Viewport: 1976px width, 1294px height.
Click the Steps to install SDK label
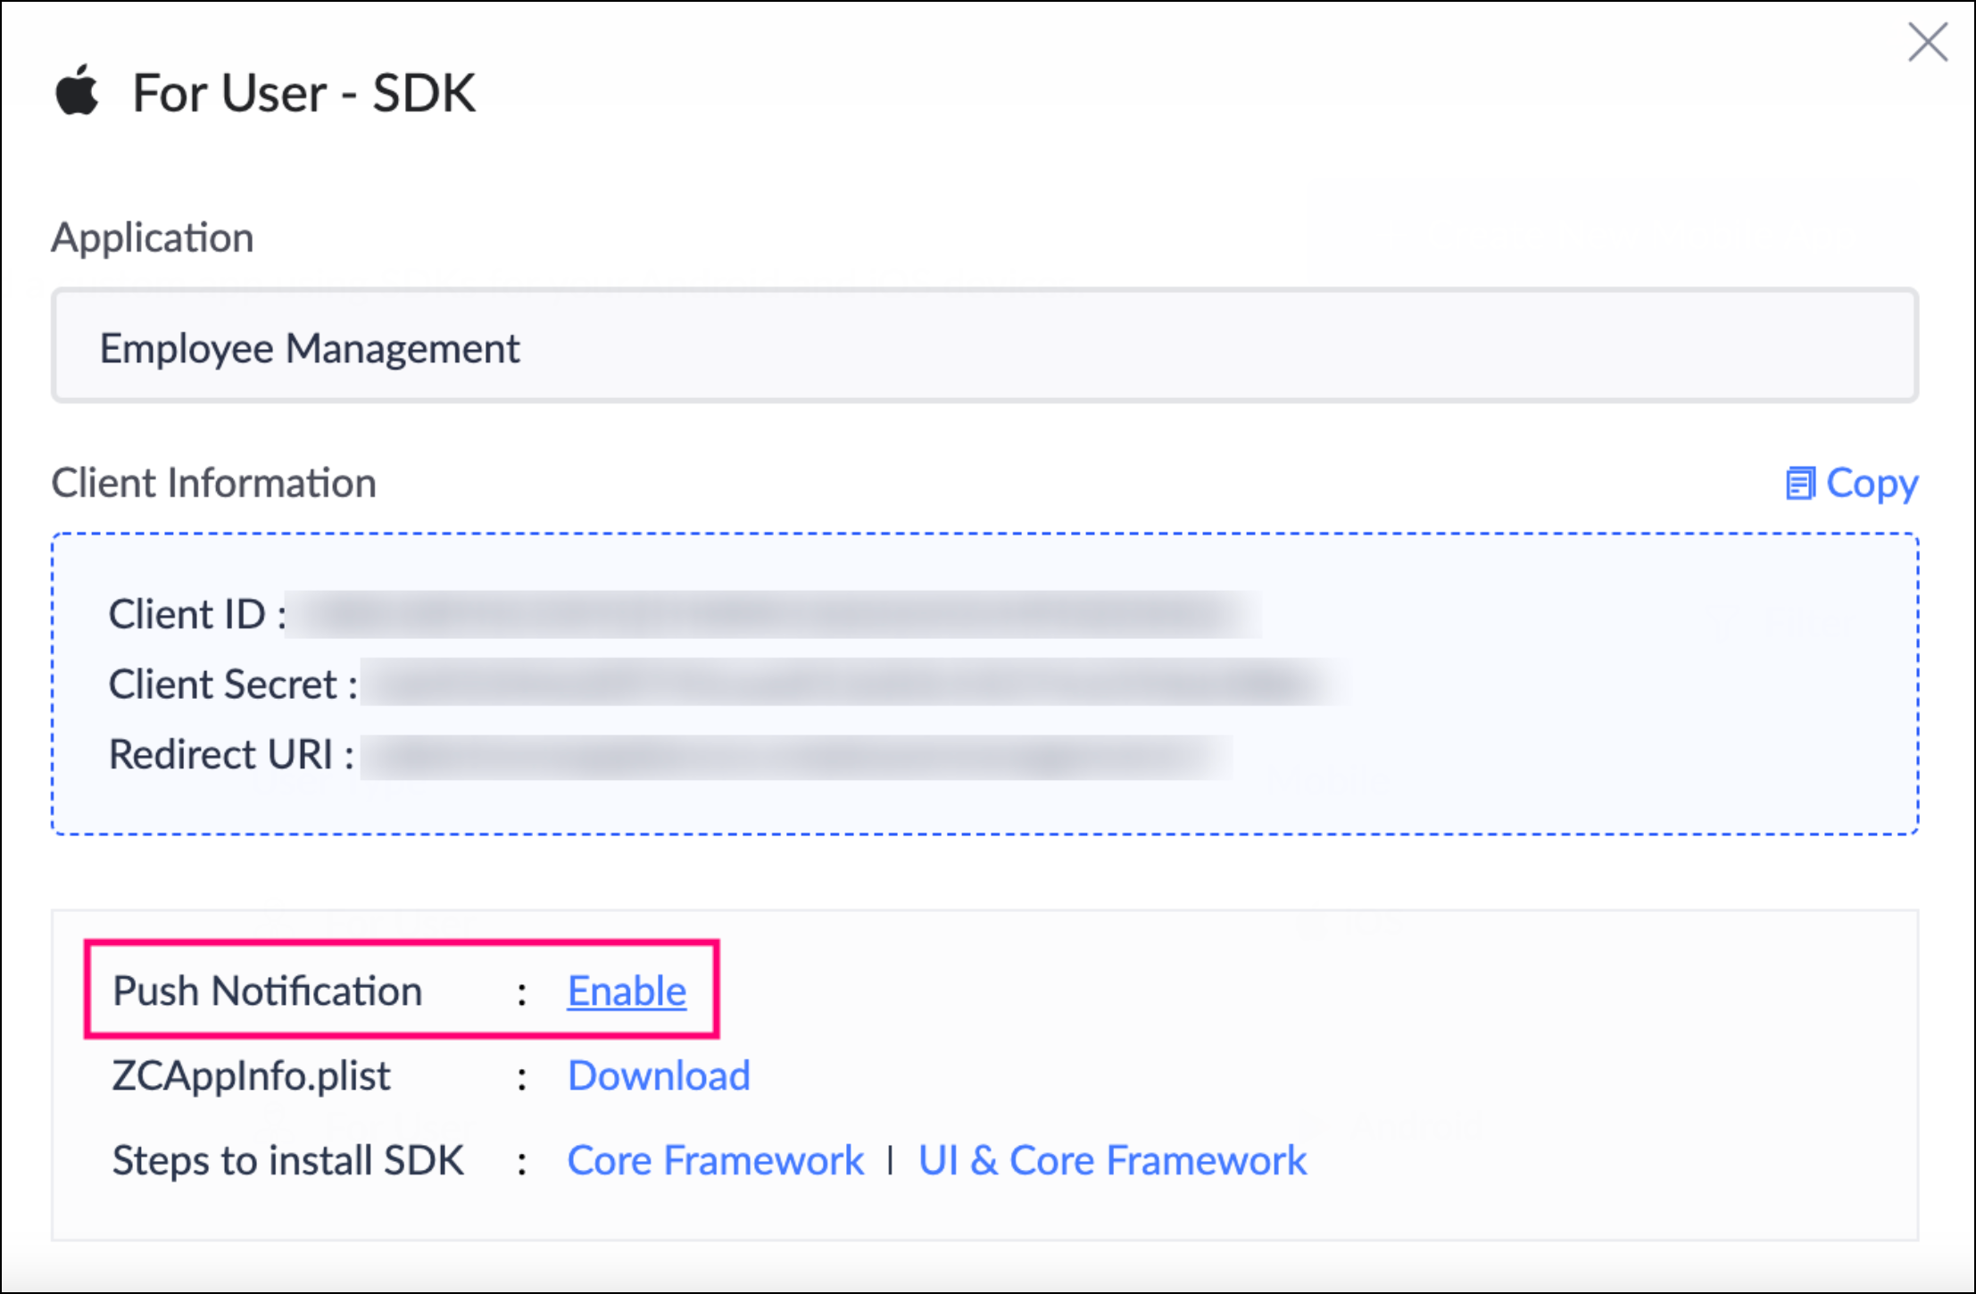[x=287, y=1160]
